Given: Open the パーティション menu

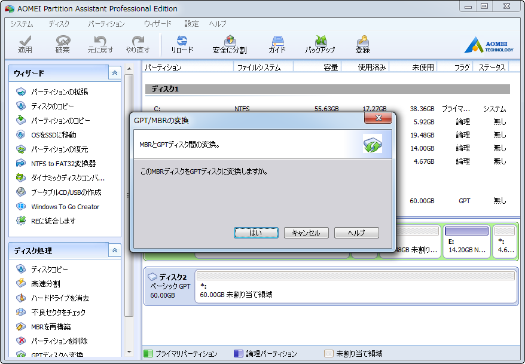Looking at the screenshot, I should coord(106,24).
